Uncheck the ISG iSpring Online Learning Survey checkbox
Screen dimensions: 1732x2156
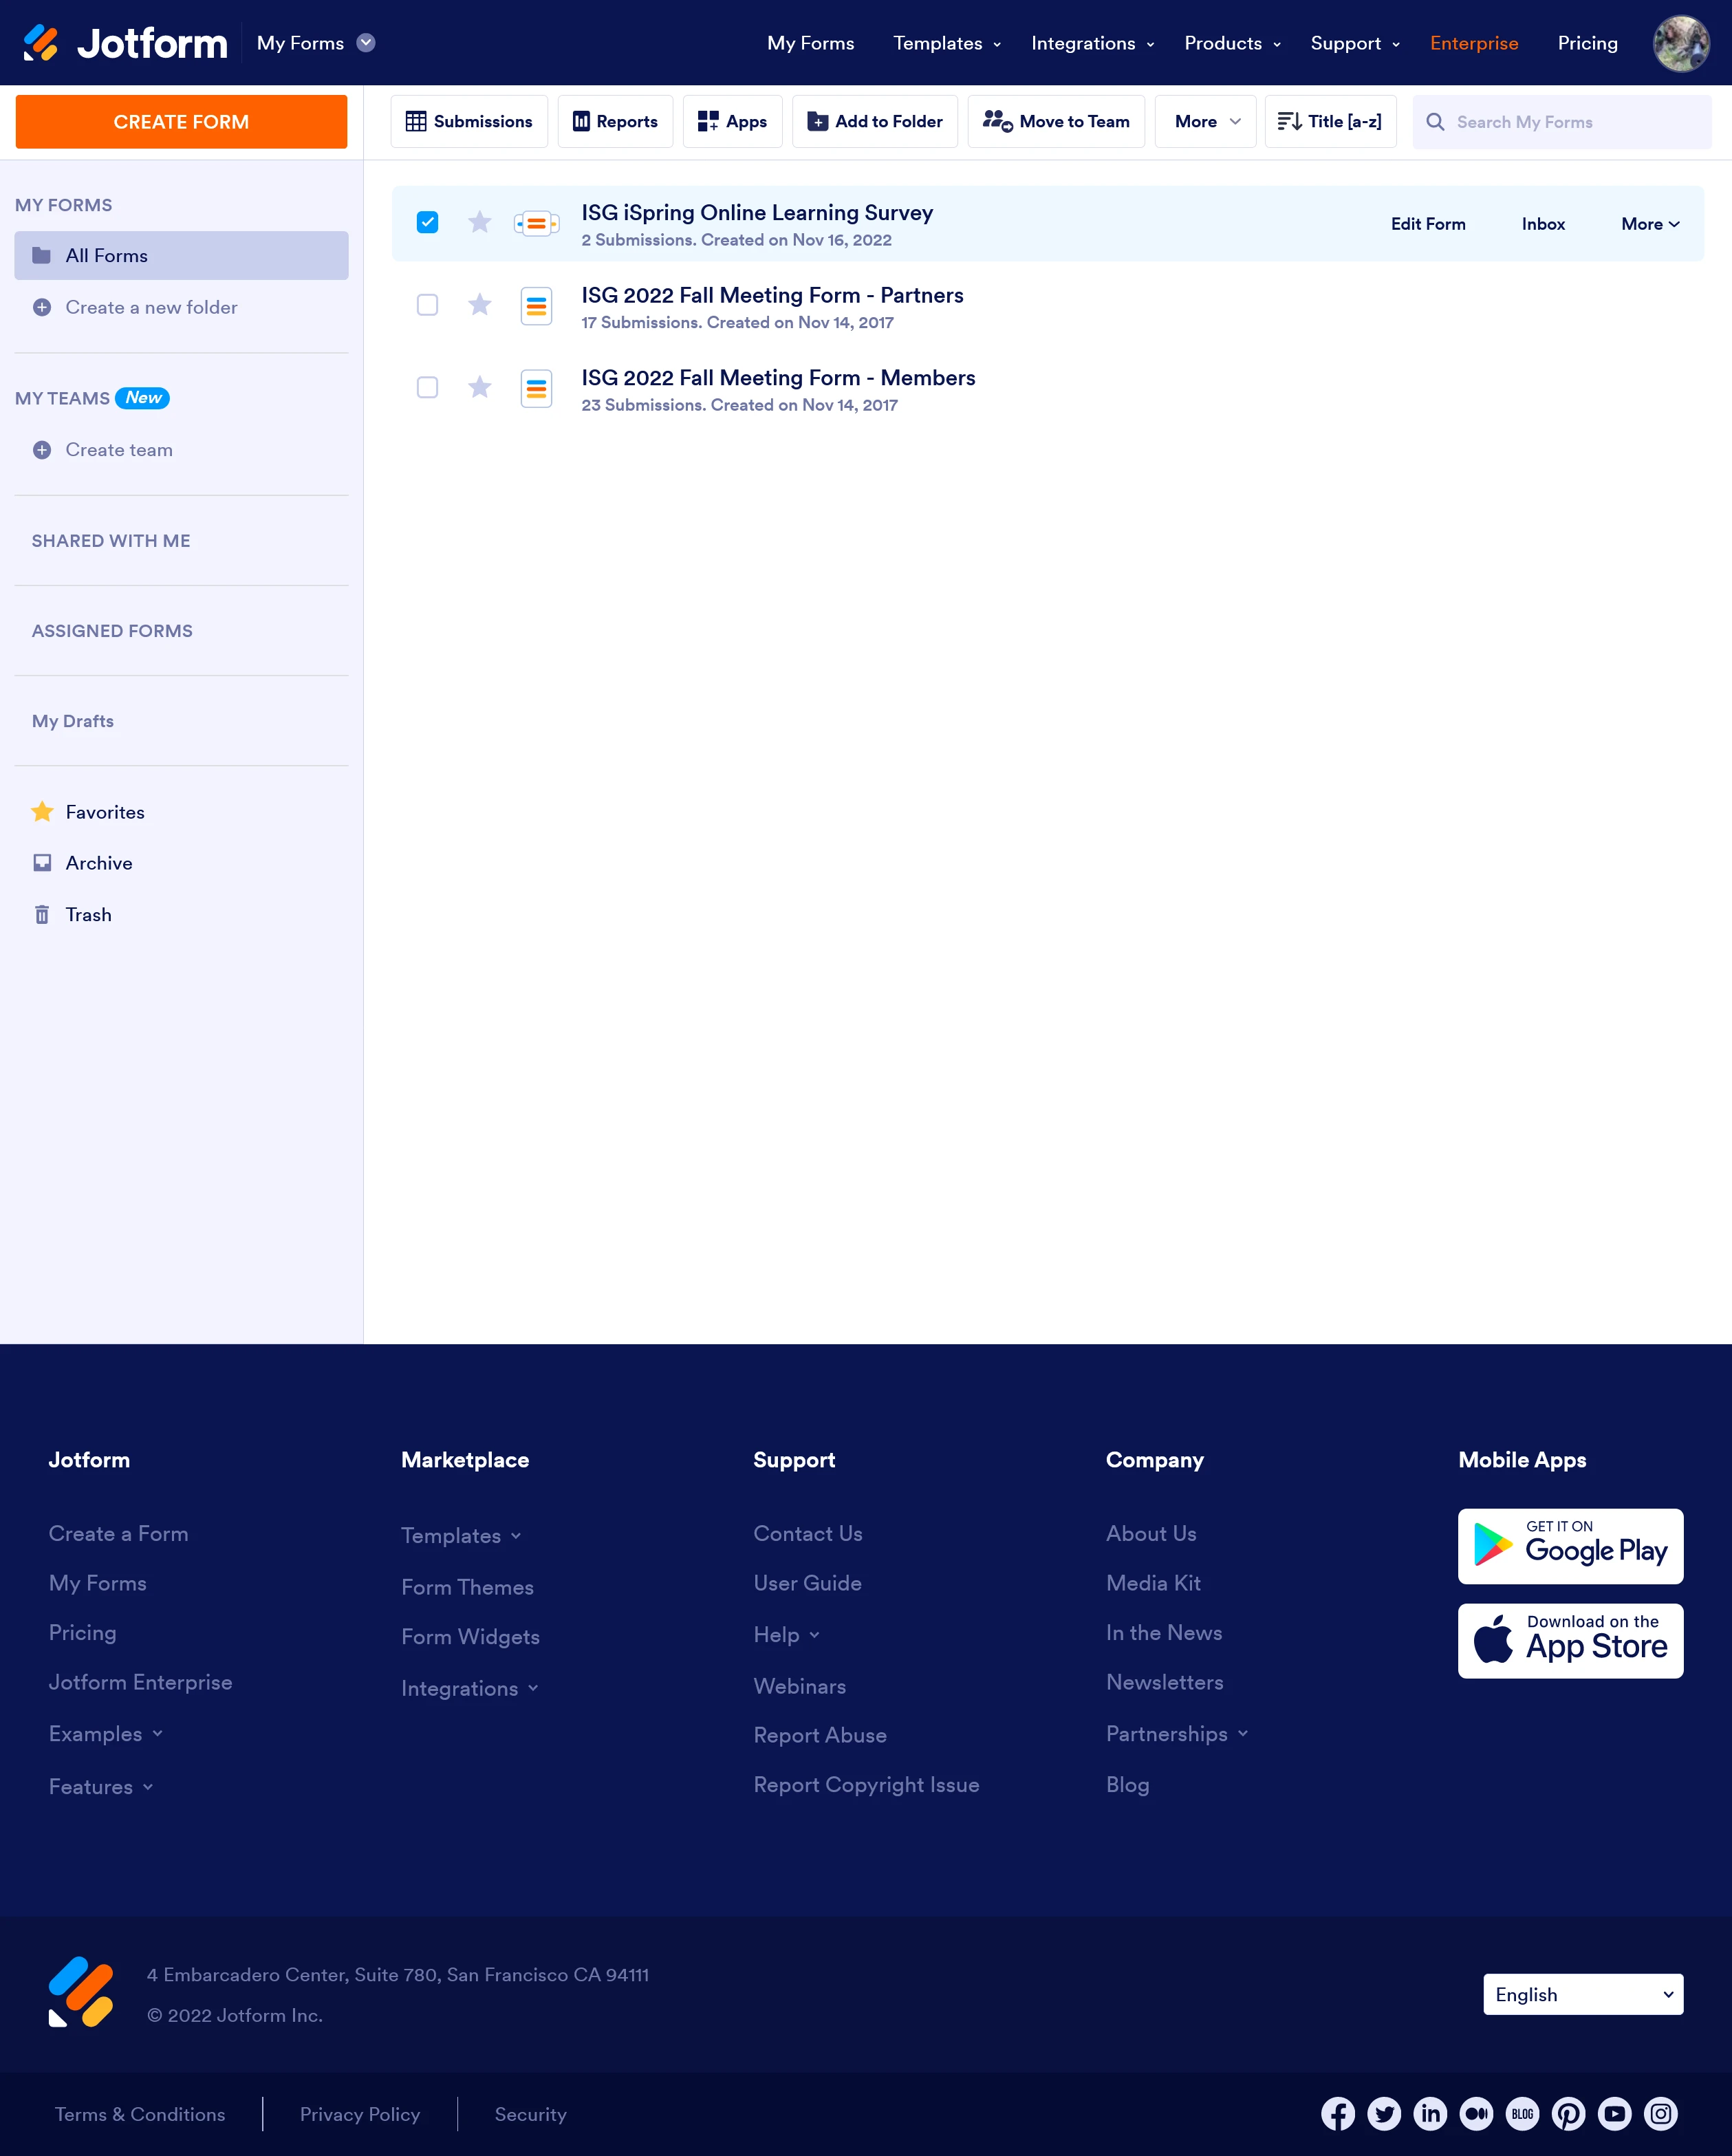pos(427,222)
